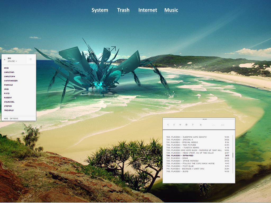Select contact COMMANDER
The image size is (271, 203).
pos(11,81)
